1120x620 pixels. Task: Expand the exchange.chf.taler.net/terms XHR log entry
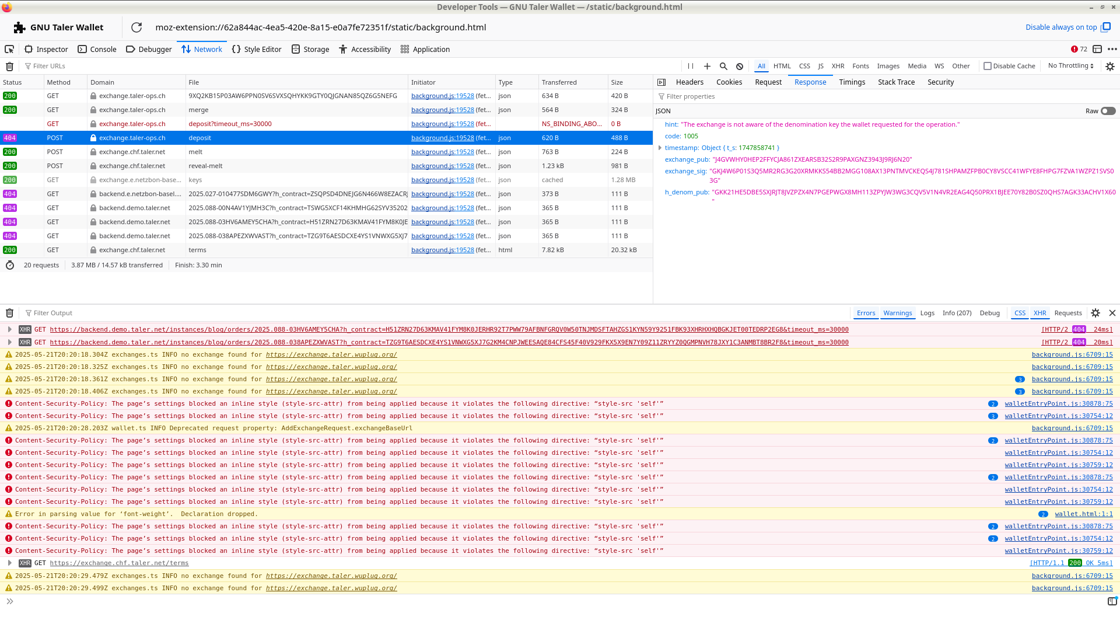pyautogui.click(x=10, y=563)
